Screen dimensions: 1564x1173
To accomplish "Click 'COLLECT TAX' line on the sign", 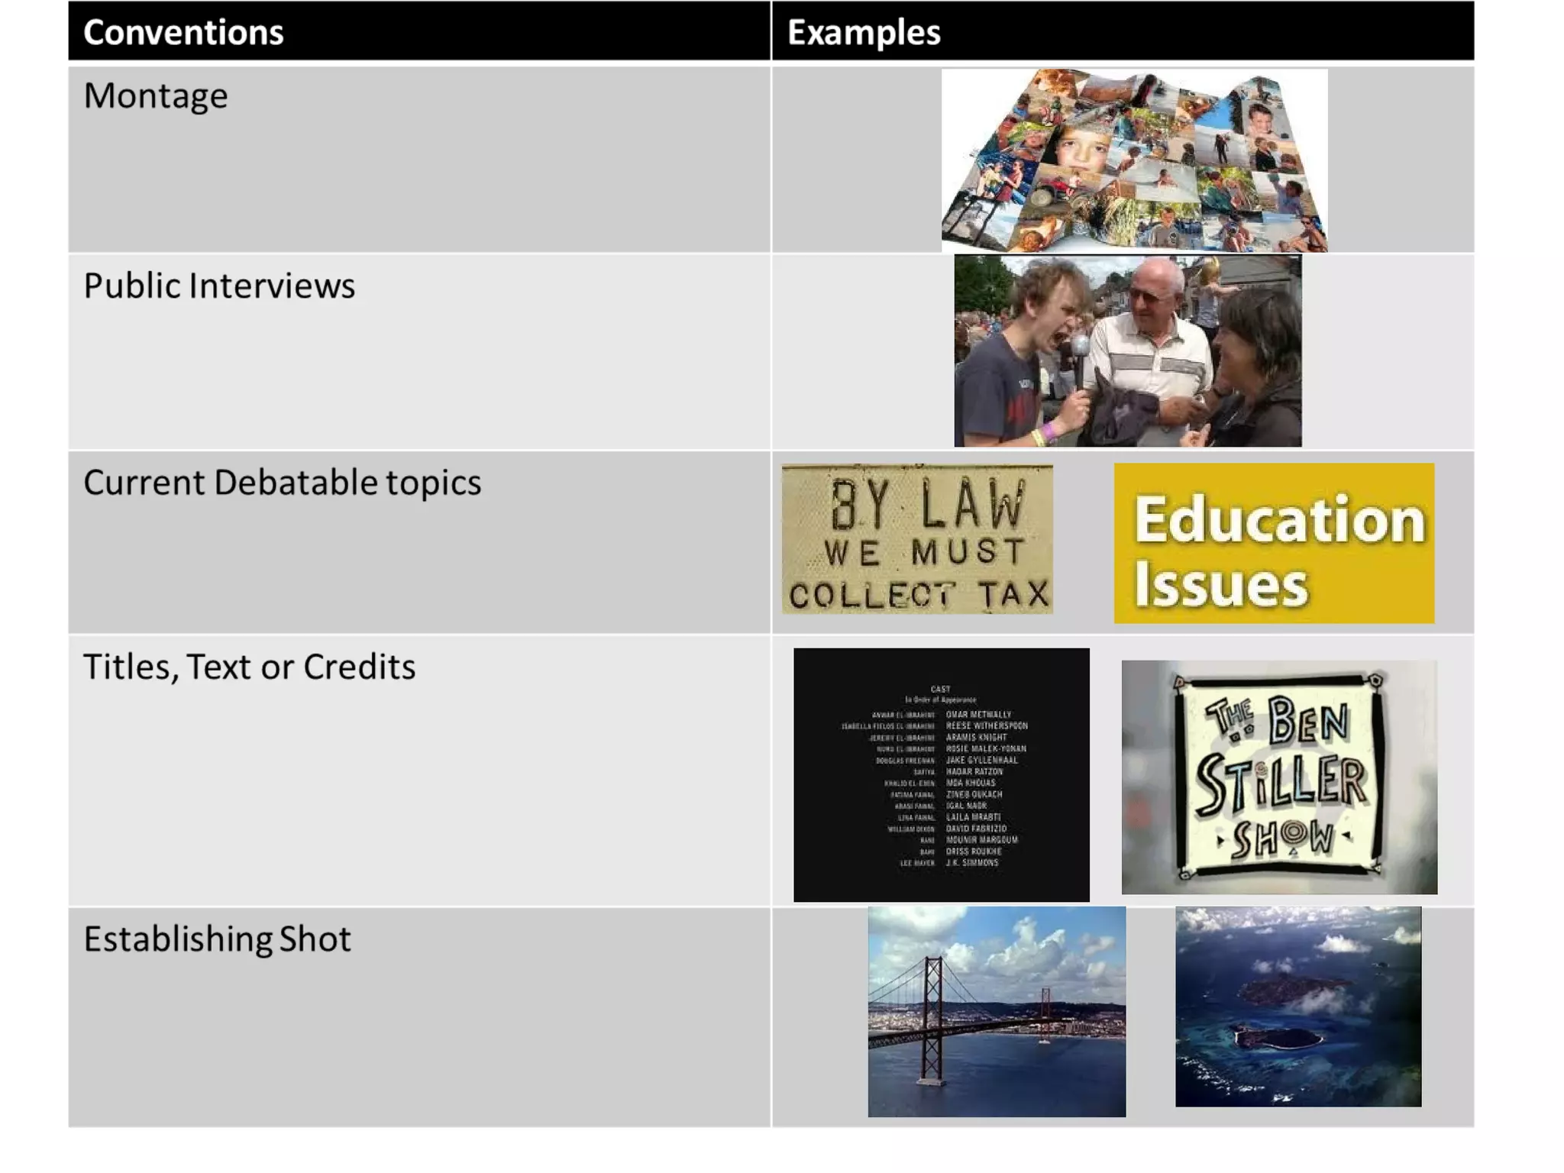I will [x=919, y=595].
